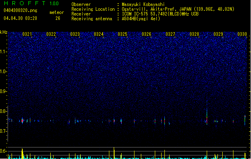Click the 'Receiving antenna' label
The width and height of the screenshot is (251, 159).
92,19
